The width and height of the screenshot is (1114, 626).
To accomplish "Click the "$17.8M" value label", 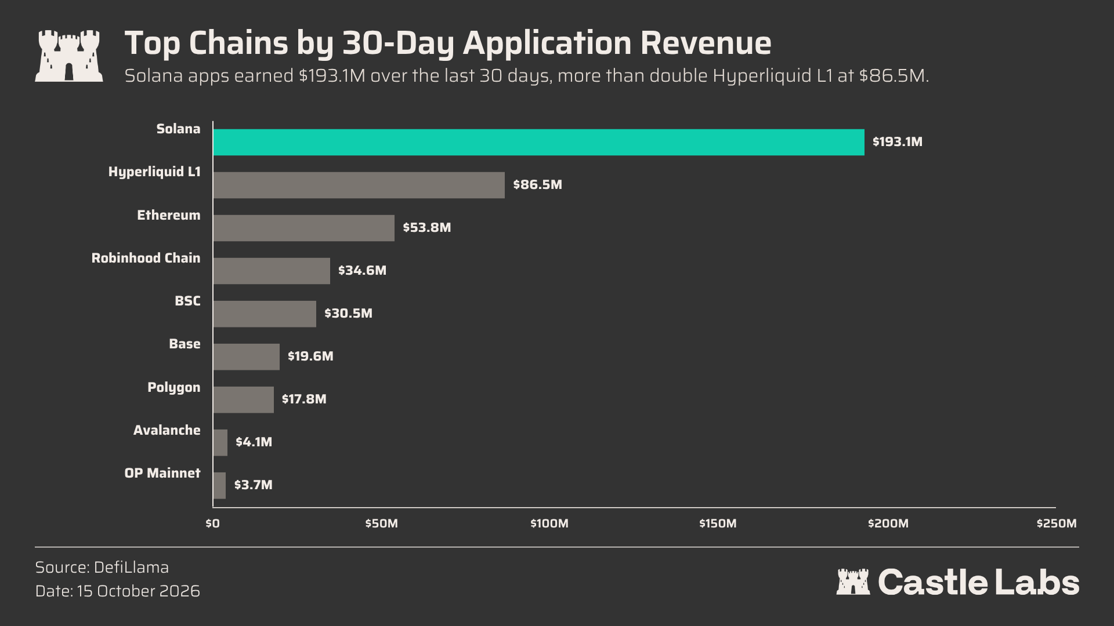I will pos(304,399).
